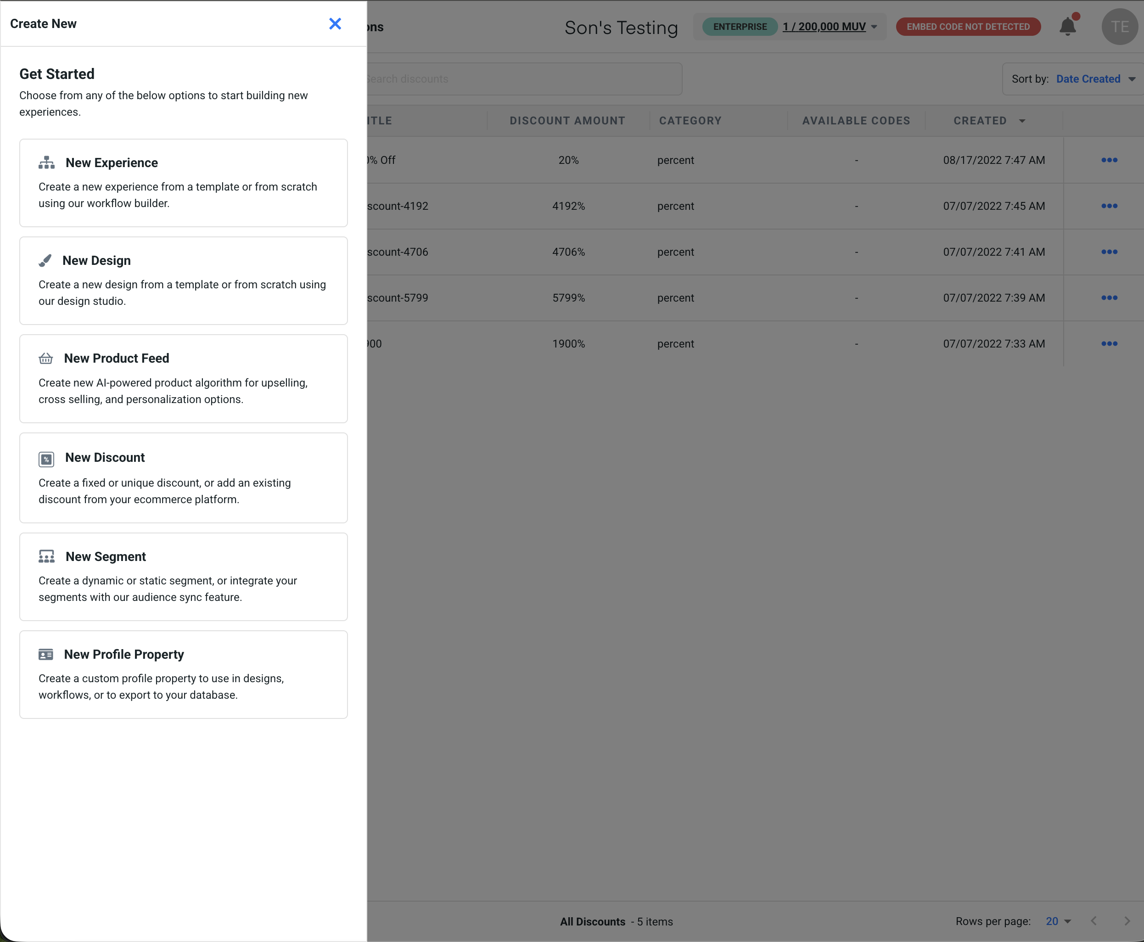Click the New Design paintbrush icon
Screen dimensions: 1144x942
(45, 260)
